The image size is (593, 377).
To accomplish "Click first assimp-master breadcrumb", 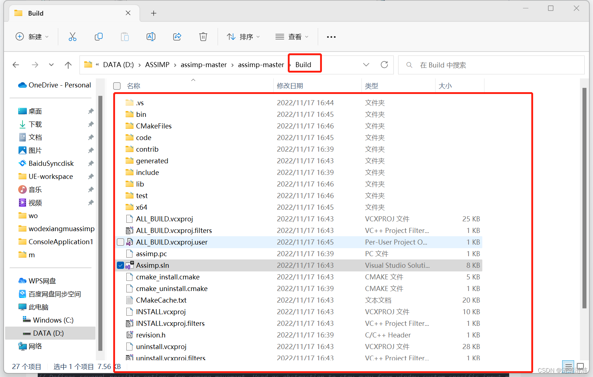I will pyautogui.click(x=204, y=65).
